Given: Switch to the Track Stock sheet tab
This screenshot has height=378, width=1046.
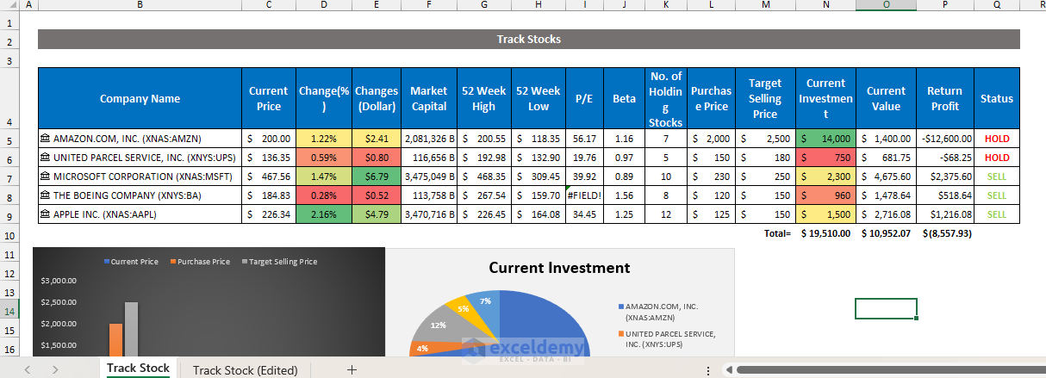Looking at the screenshot, I should tap(138, 369).
